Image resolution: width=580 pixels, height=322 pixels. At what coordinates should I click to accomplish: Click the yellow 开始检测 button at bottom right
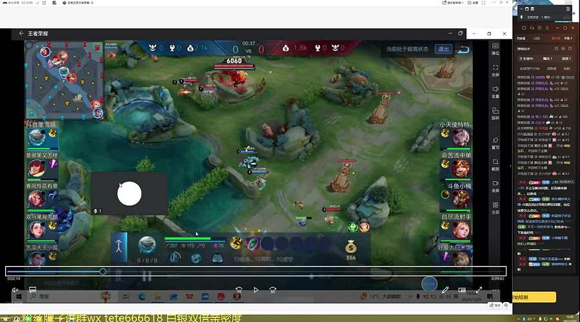tap(534, 298)
